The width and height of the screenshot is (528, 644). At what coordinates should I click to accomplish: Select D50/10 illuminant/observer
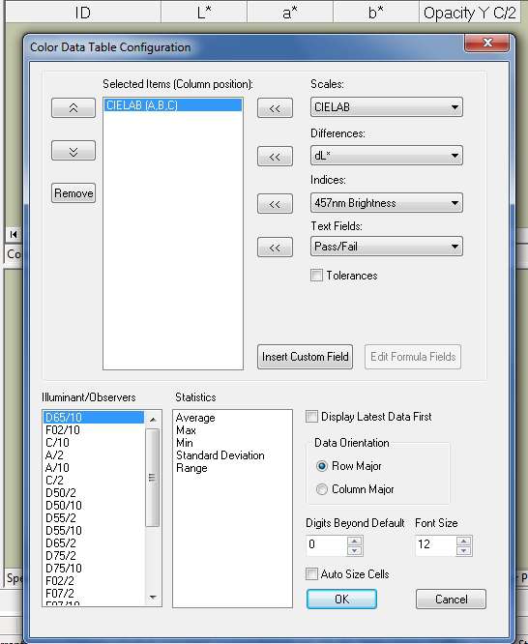94,506
